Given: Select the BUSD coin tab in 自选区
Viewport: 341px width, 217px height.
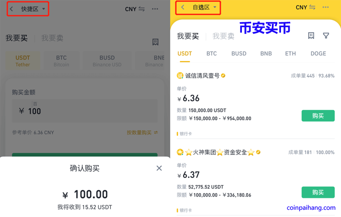Looking at the screenshot, I should click(239, 53).
